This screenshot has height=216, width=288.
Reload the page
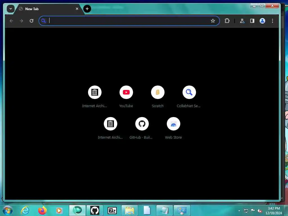click(x=31, y=21)
